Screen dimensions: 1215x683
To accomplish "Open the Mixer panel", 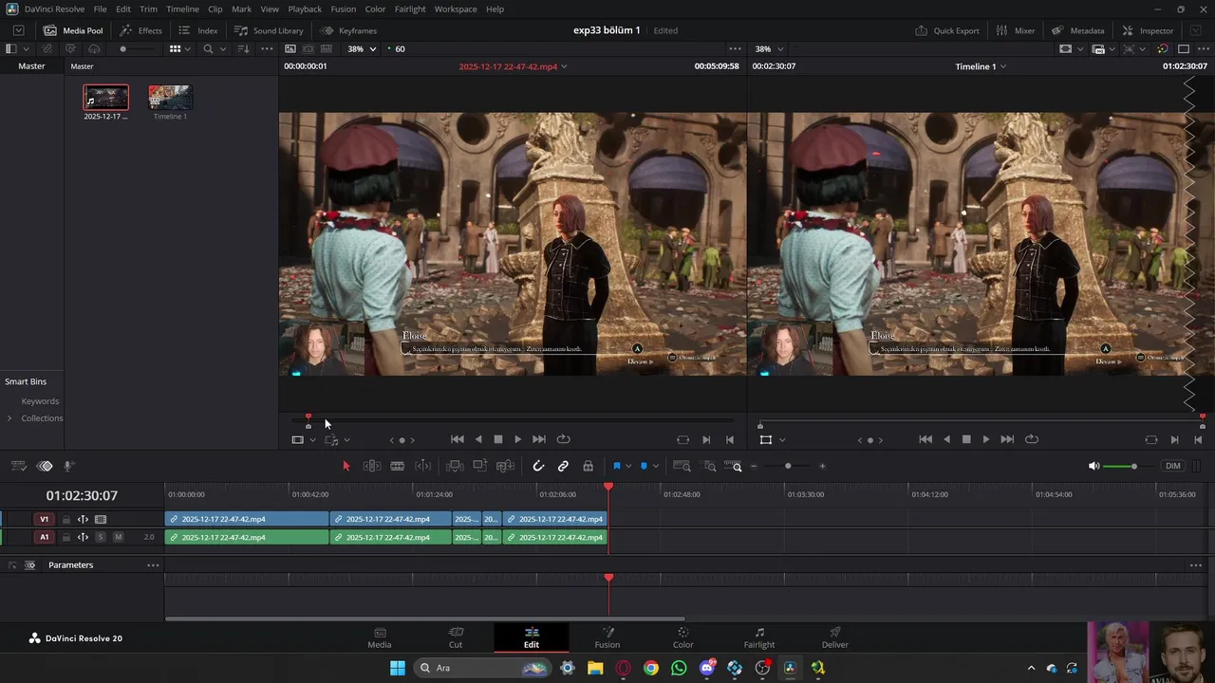I will [1015, 30].
